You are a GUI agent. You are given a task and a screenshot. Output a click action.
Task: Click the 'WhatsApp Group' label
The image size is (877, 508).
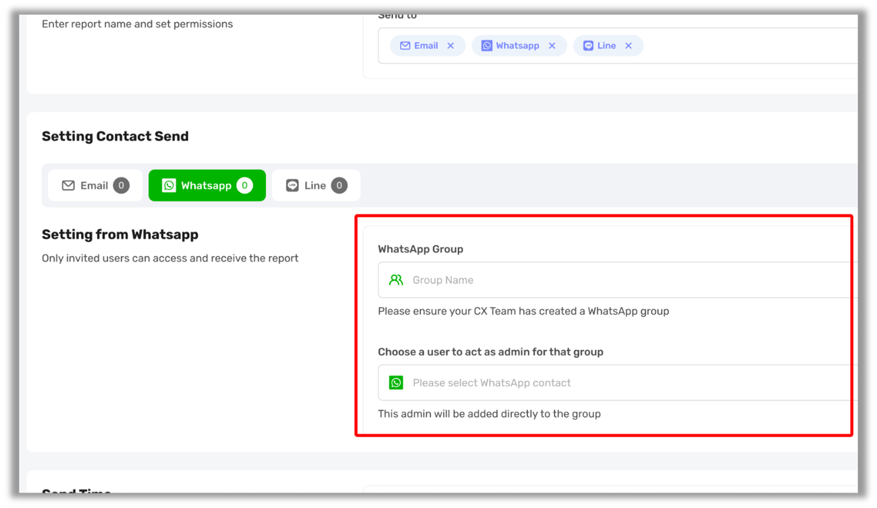pos(420,249)
